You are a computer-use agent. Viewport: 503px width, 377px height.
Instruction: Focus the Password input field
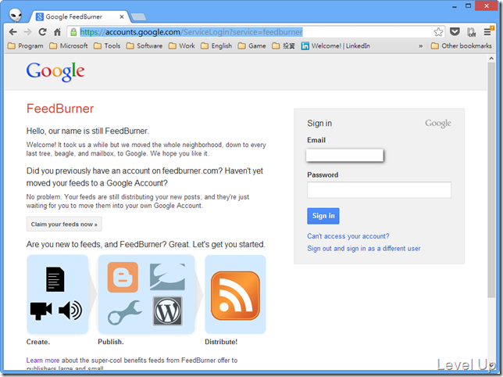(x=379, y=190)
